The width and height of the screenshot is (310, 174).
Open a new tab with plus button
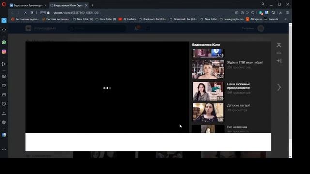coord(92,5)
